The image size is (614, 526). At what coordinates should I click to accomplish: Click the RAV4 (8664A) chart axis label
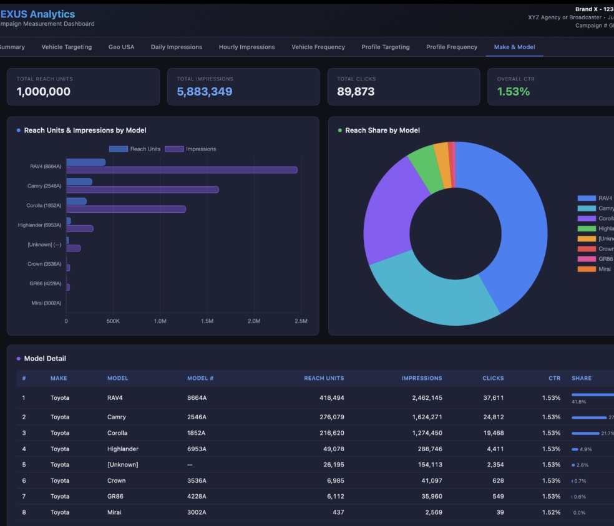[46, 167]
